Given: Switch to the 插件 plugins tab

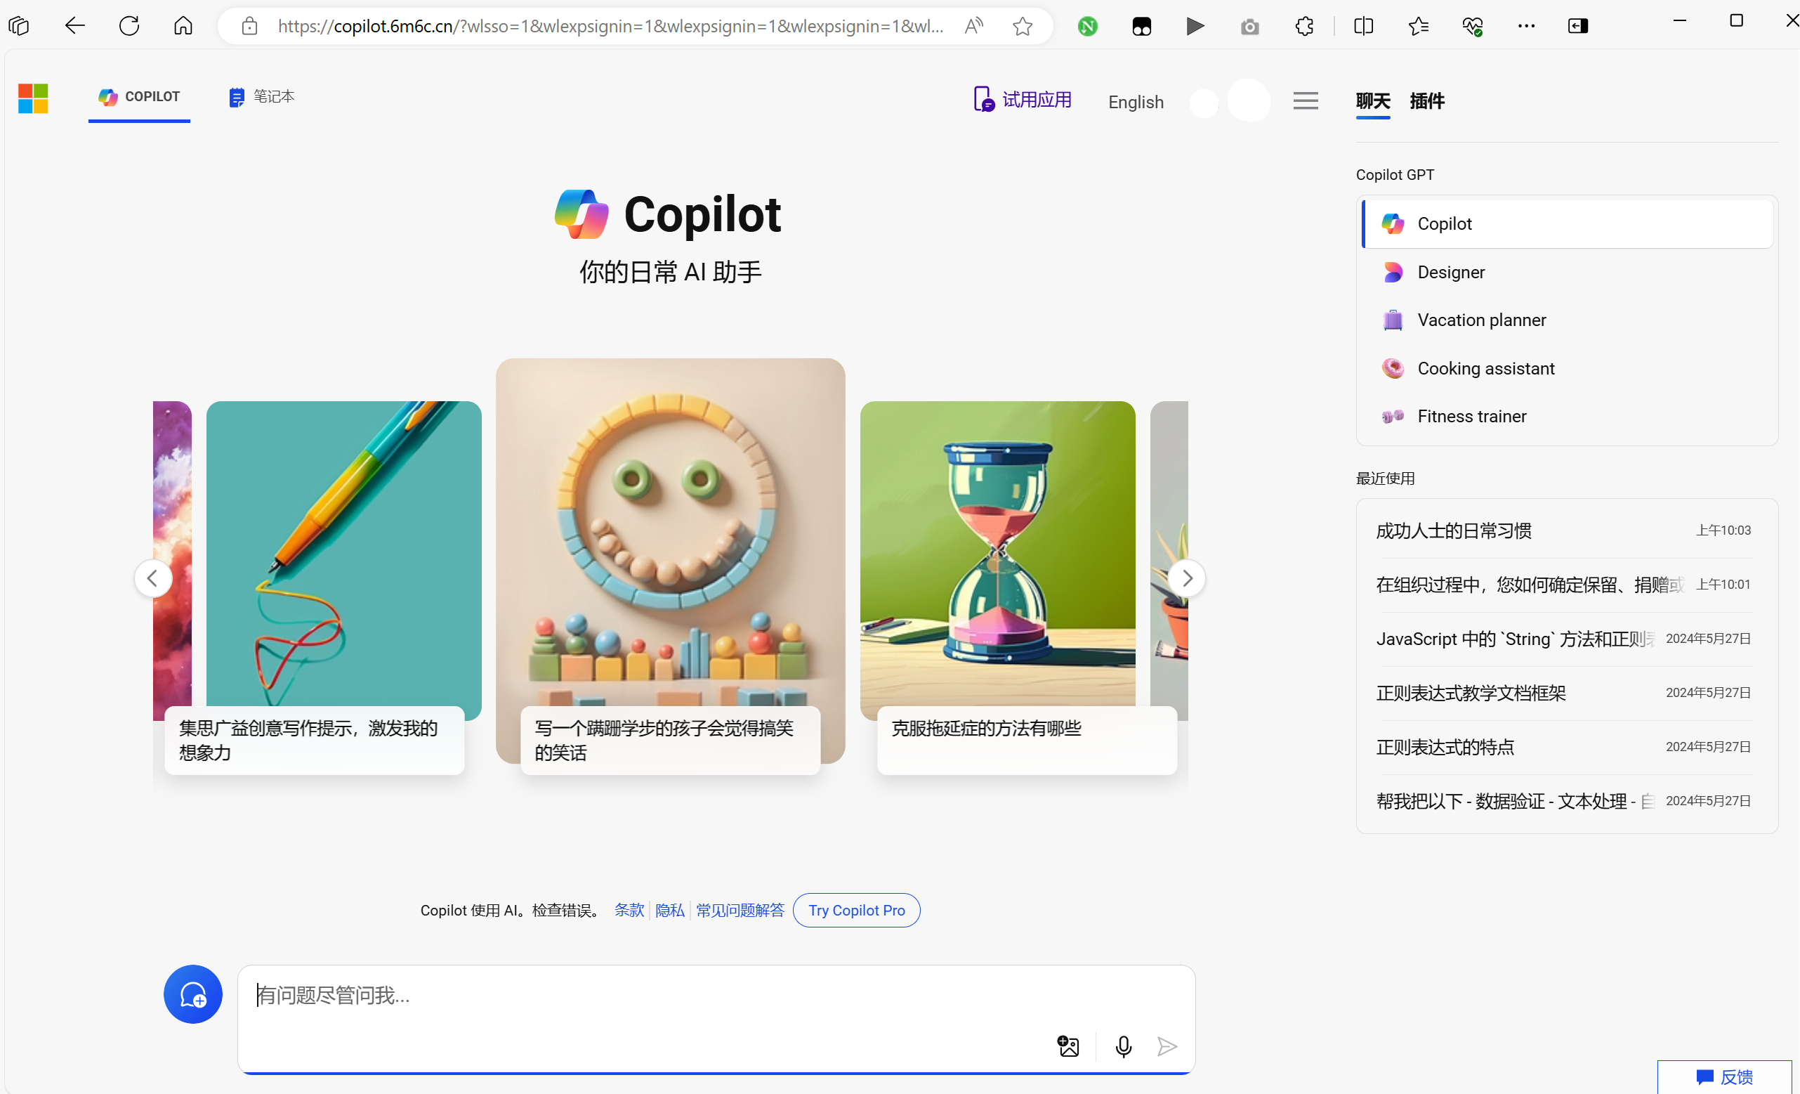Looking at the screenshot, I should tap(1426, 101).
